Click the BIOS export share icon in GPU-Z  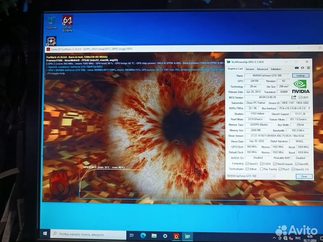tap(294, 97)
